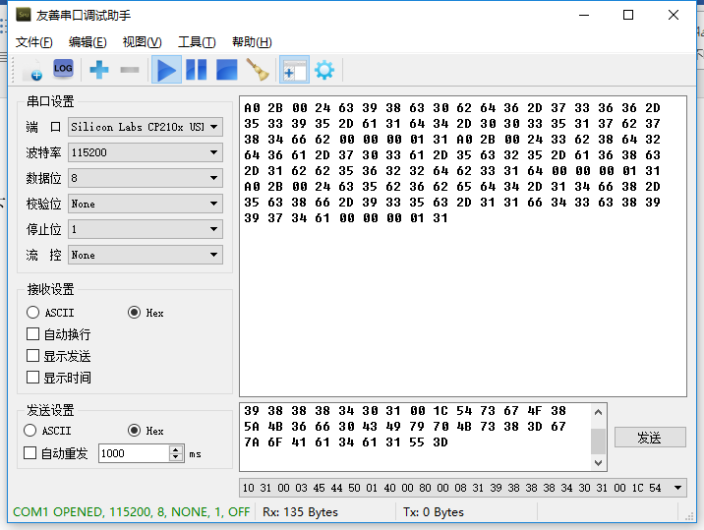Screen dimensions: 704x530
Task: Expand the 波特率 115200 dropdown
Action: pyautogui.click(x=145, y=152)
